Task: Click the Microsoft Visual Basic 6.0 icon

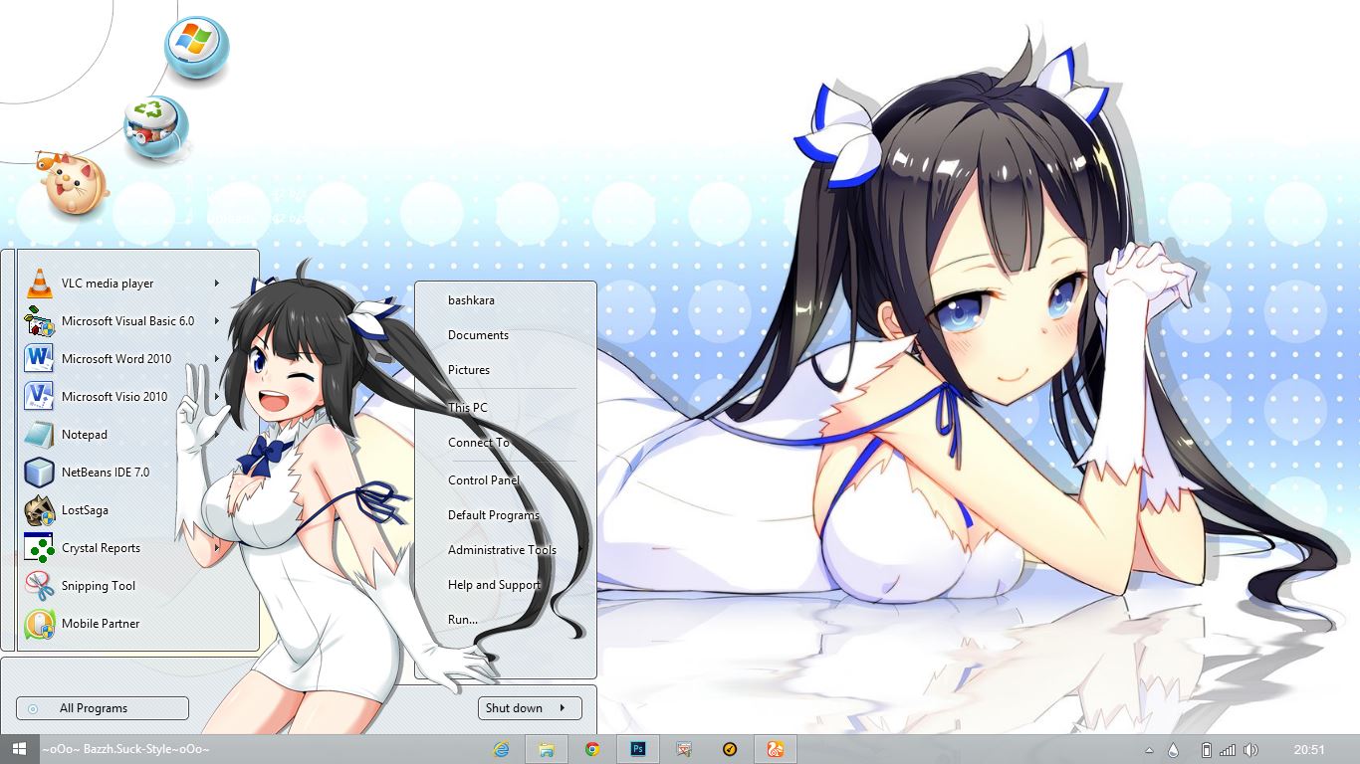Action: click(x=39, y=321)
